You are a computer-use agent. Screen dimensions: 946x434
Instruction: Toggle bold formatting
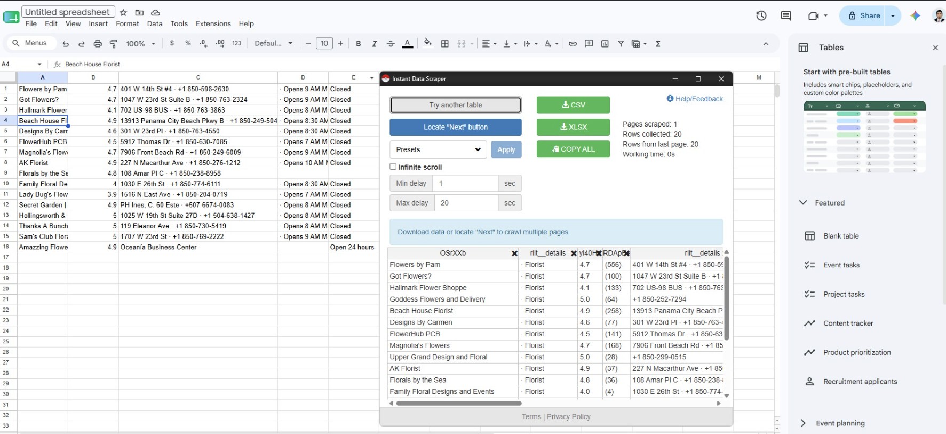click(359, 44)
